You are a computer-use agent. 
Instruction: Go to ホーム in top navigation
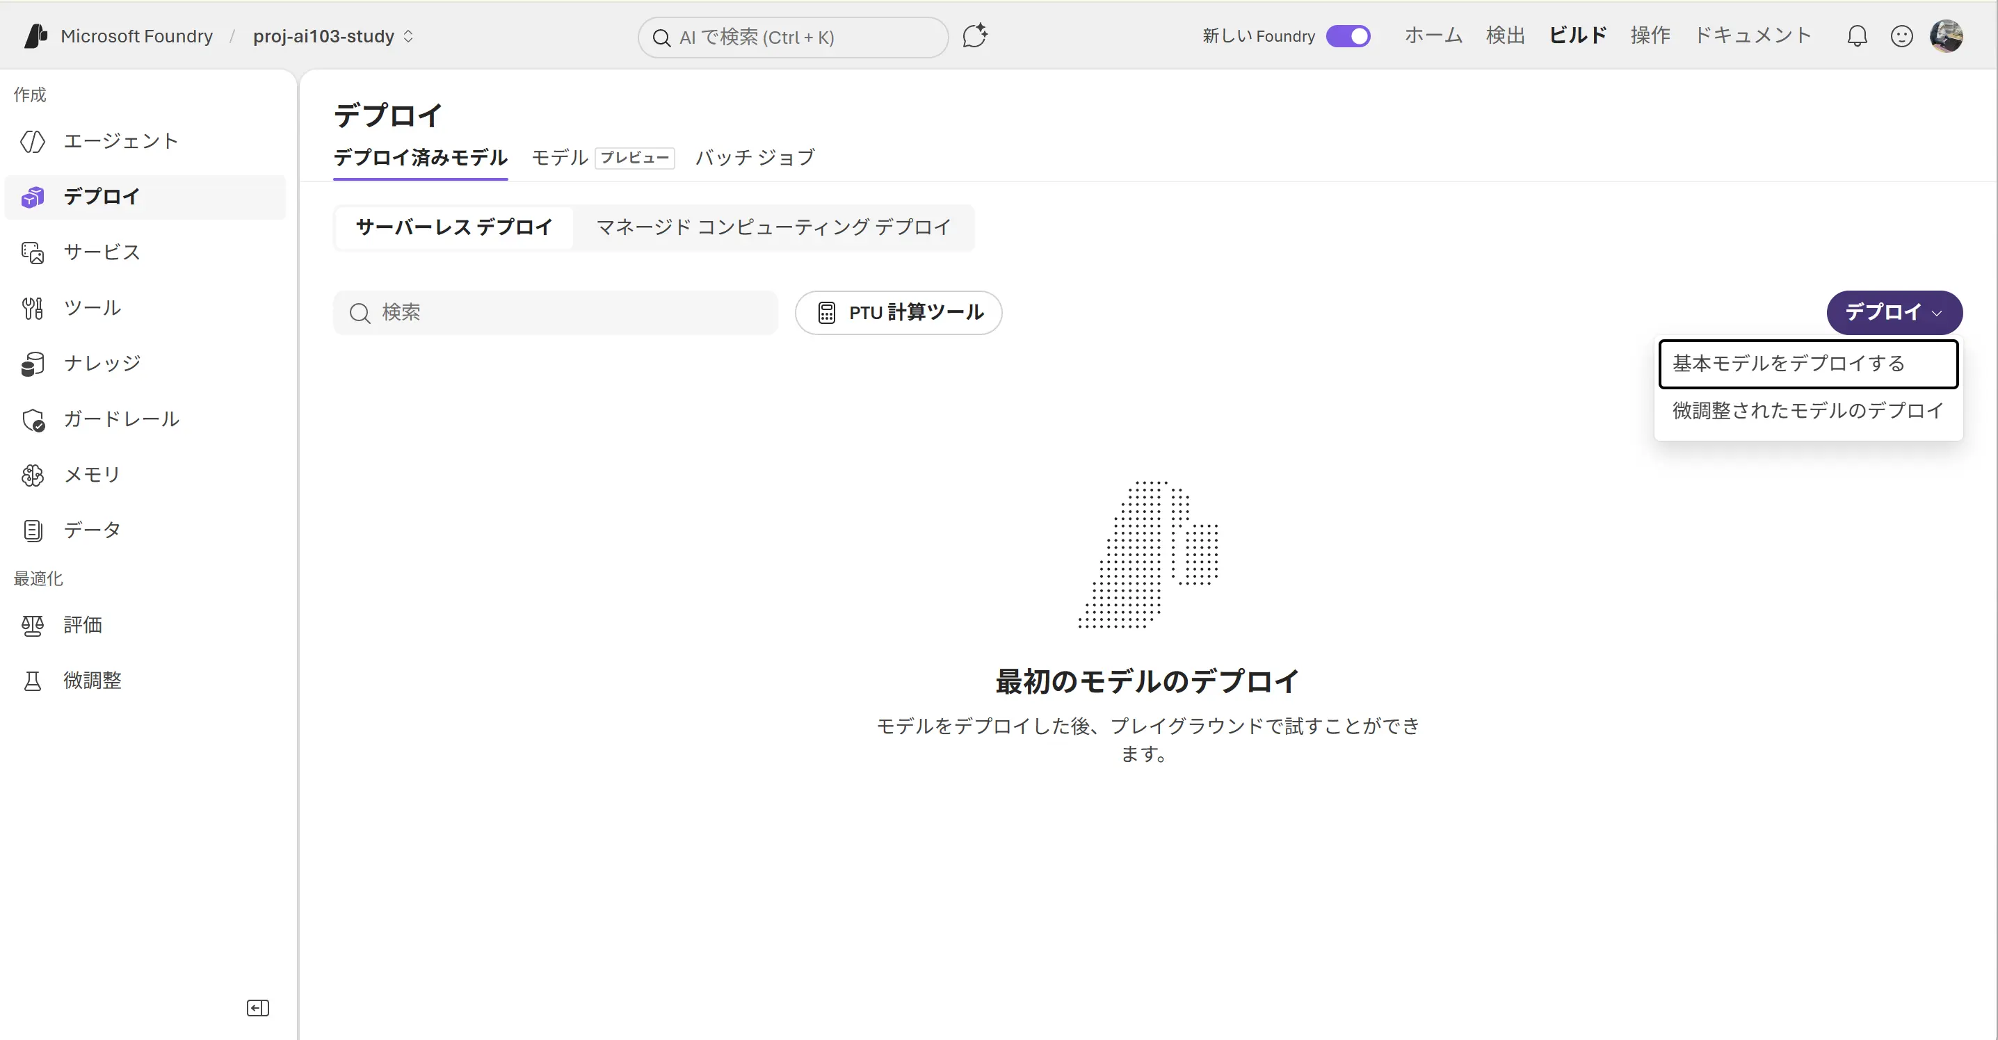point(1433,35)
